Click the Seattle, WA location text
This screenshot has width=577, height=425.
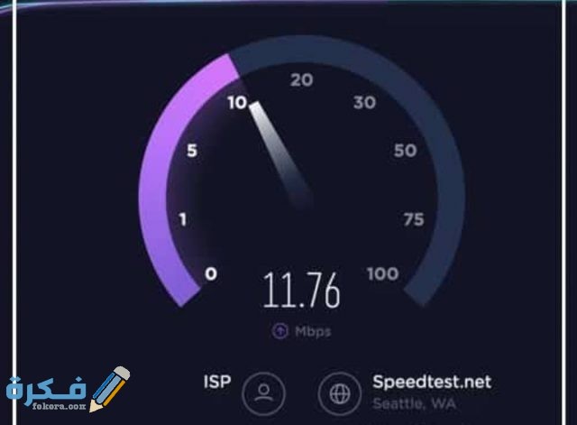pyautogui.click(x=415, y=403)
